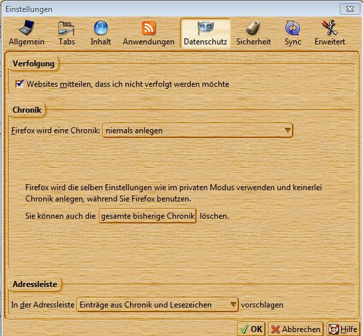Open Hilfe button

(343, 329)
